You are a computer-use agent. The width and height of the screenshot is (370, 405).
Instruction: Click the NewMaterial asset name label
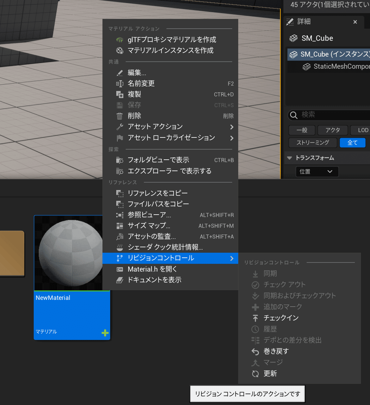coord(53,298)
